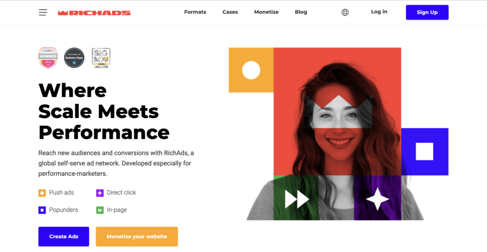
Task: Click the green In-page fast-forward icon
Action: [x=100, y=210]
